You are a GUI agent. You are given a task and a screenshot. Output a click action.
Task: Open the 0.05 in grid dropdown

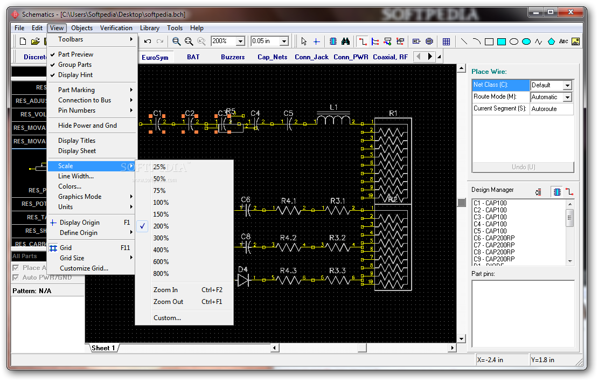pos(284,41)
